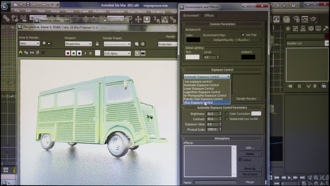Click the Pin Stack icon under modifier stack
Image resolution: width=330 pixels, height=186 pixels.
pos(290,86)
